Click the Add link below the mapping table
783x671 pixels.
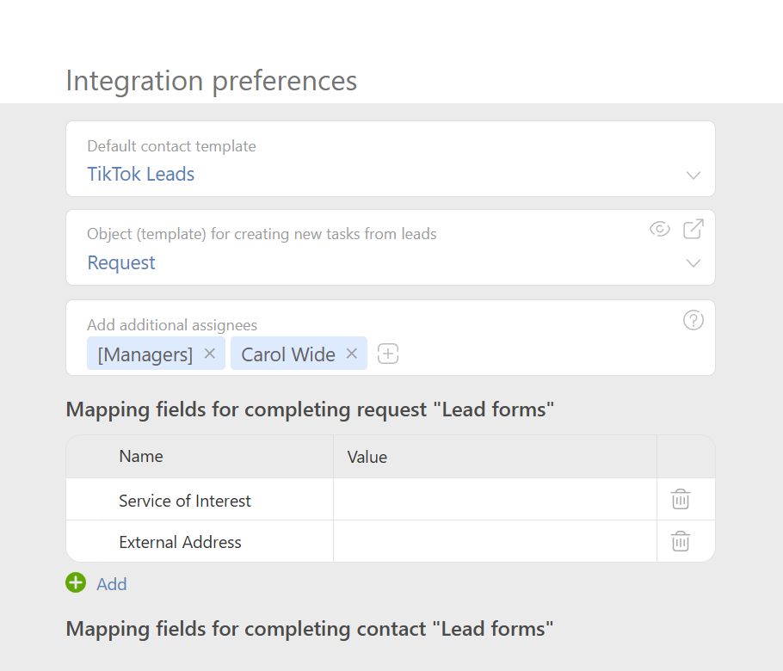pos(111,583)
